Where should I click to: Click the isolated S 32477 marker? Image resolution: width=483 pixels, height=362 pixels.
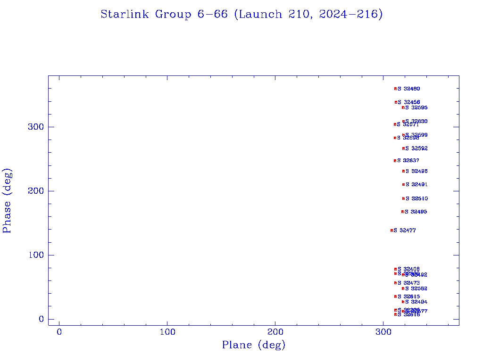point(391,230)
